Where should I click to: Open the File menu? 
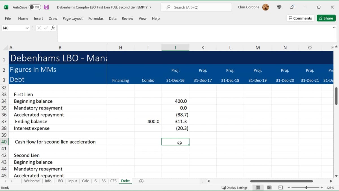tap(8, 18)
